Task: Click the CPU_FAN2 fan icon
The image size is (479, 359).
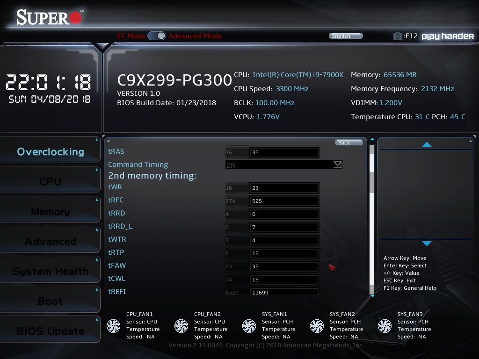Action: point(181,326)
